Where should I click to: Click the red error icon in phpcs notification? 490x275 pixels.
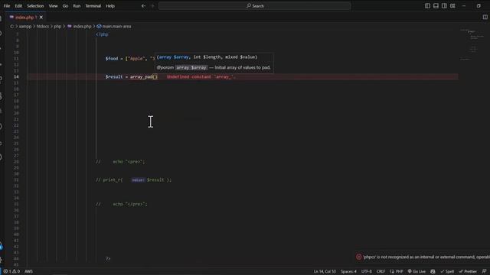click(359, 257)
